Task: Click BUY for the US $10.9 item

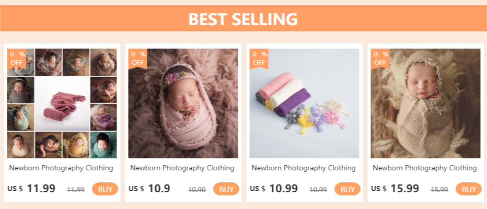Action: coord(226,189)
